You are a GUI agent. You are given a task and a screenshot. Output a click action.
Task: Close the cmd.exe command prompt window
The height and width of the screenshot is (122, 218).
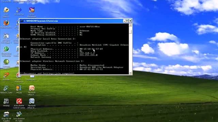(130, 21)
